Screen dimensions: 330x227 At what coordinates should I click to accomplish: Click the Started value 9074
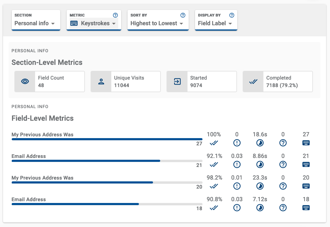tap(196, 85)
